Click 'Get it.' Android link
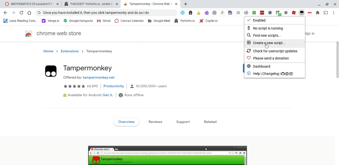Image resolution: width=339 pixels, height=165 pixels. [x=108, y=95]
